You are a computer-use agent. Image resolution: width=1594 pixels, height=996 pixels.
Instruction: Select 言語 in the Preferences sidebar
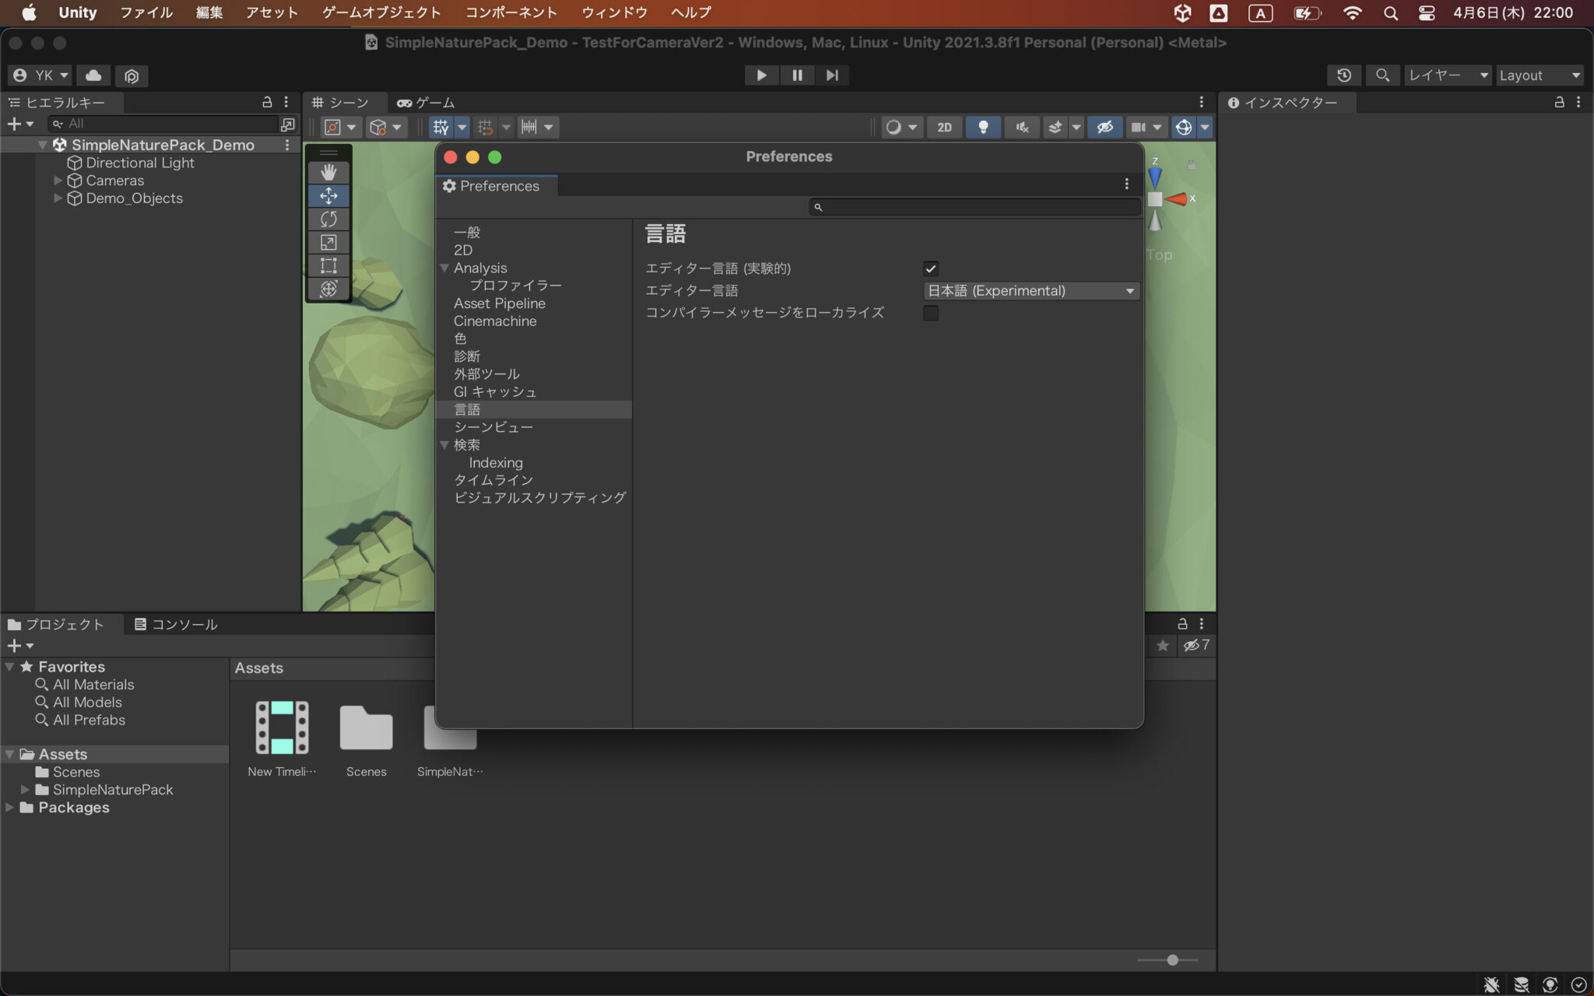467,409
